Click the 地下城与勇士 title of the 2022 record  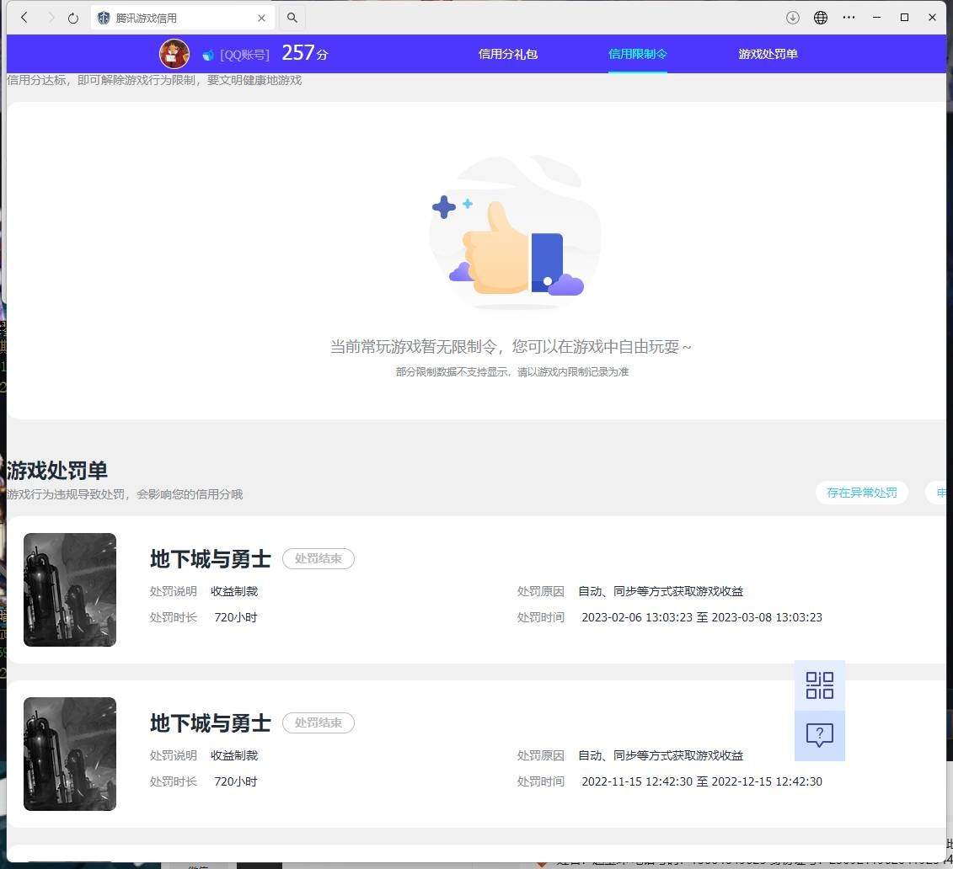click(x=211, y=722)
